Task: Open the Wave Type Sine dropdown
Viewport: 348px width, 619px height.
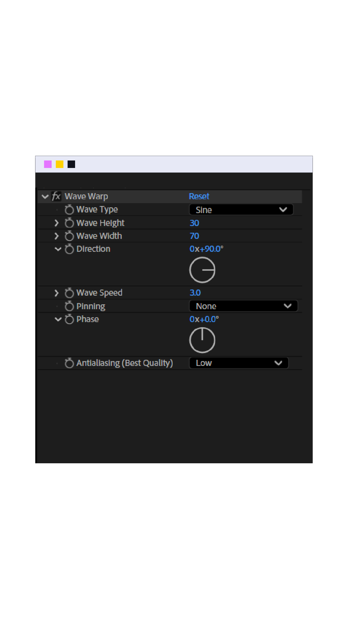Action: pos(241,210)
